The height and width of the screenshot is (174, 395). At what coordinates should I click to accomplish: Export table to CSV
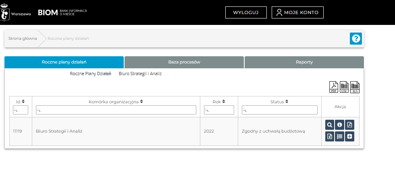pos(344,87)
